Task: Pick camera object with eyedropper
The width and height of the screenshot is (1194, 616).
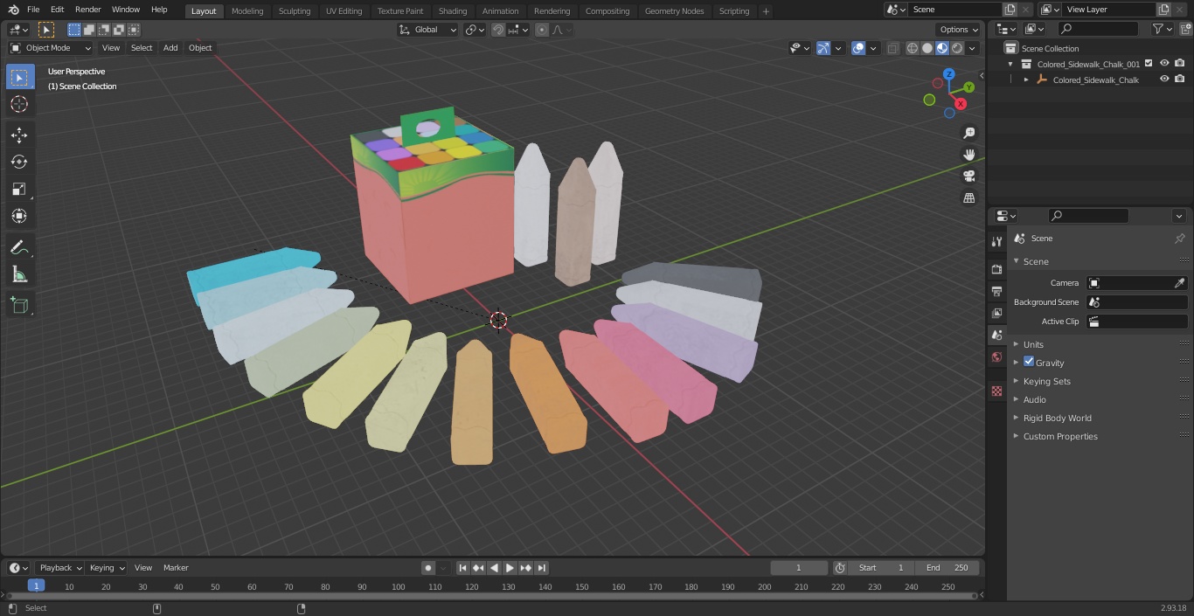Action: [1179, 283]
